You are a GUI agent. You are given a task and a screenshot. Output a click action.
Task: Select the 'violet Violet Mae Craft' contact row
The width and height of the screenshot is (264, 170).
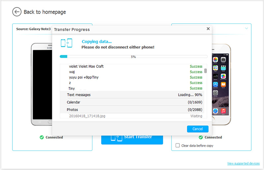click(132, 67)
